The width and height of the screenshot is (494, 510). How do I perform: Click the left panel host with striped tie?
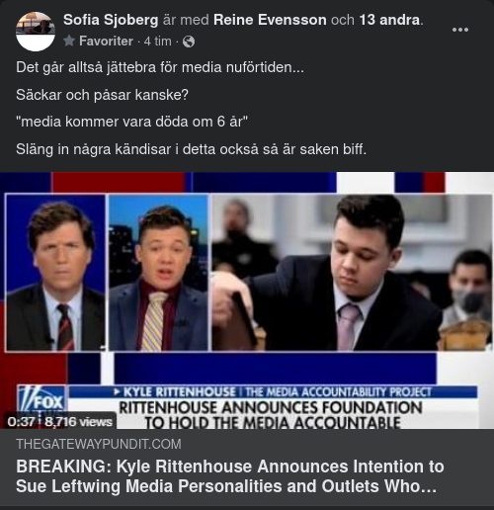click(x=55, y=273)
